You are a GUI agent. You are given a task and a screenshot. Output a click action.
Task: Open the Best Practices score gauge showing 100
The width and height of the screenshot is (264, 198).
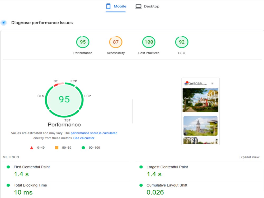149,42
